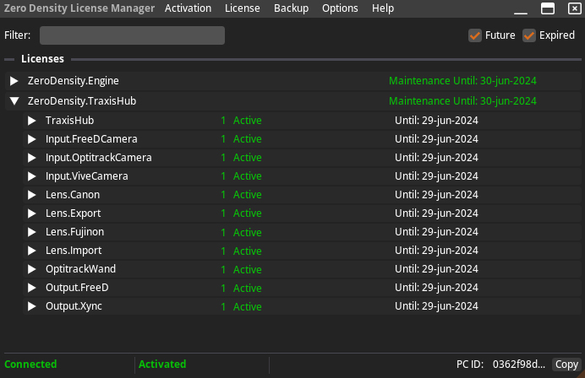Screen dimensions: 585x378
Task: Expand the Lens.Canon license arrow
Action: [x=32, y=195]
